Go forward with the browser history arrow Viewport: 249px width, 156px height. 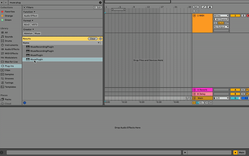click(6, 2)
